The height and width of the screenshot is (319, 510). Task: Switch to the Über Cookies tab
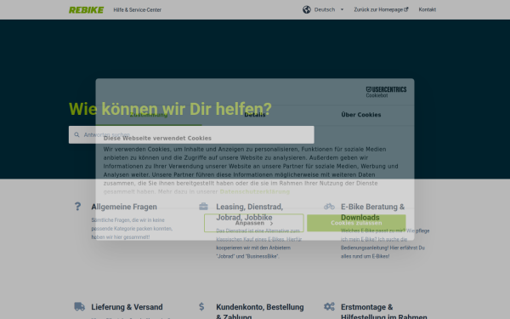(x=361, y=115)
